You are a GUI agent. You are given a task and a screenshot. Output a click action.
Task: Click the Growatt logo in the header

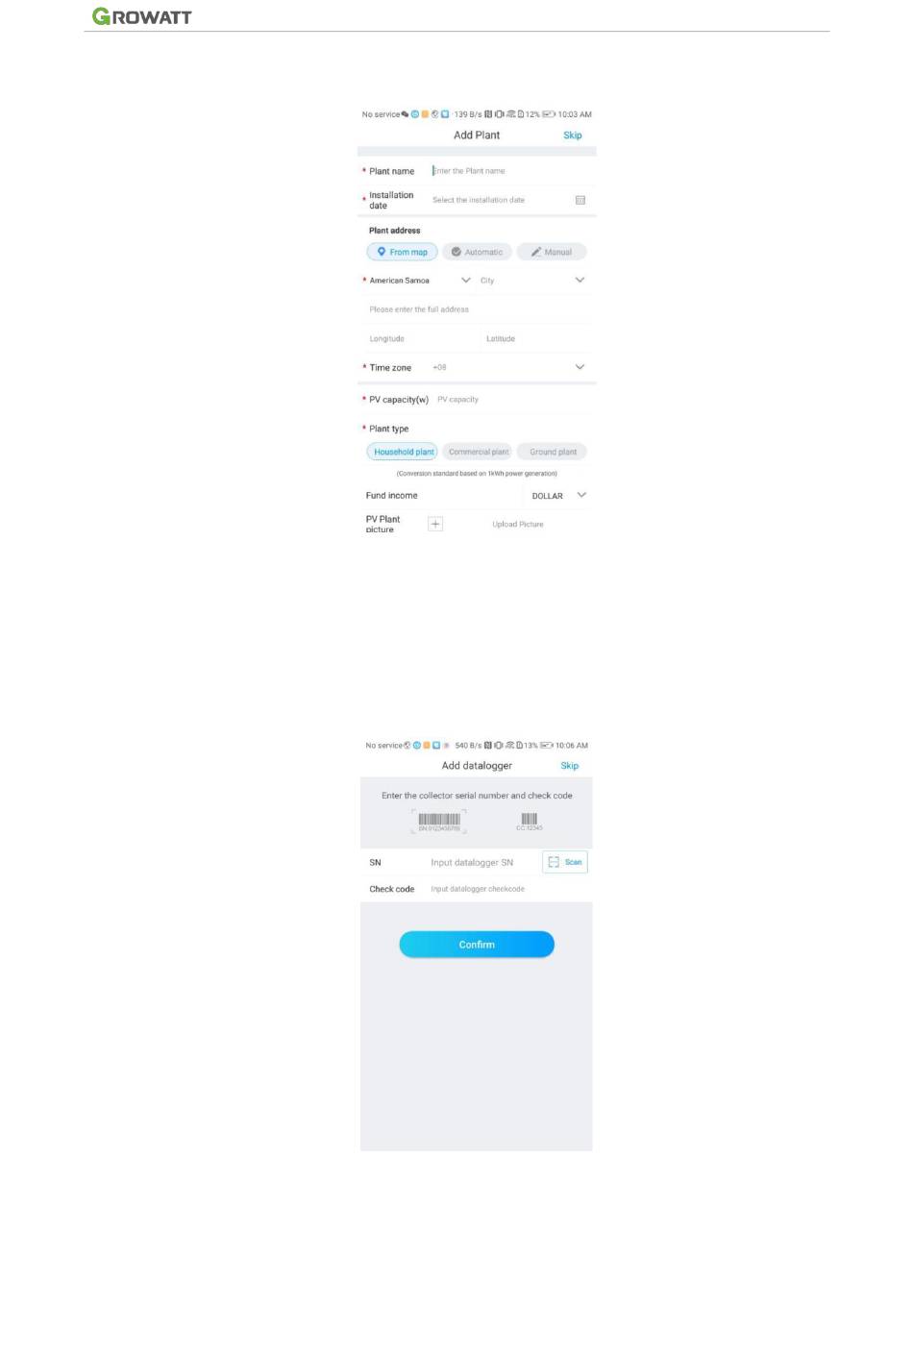click(x=142, y=16)
